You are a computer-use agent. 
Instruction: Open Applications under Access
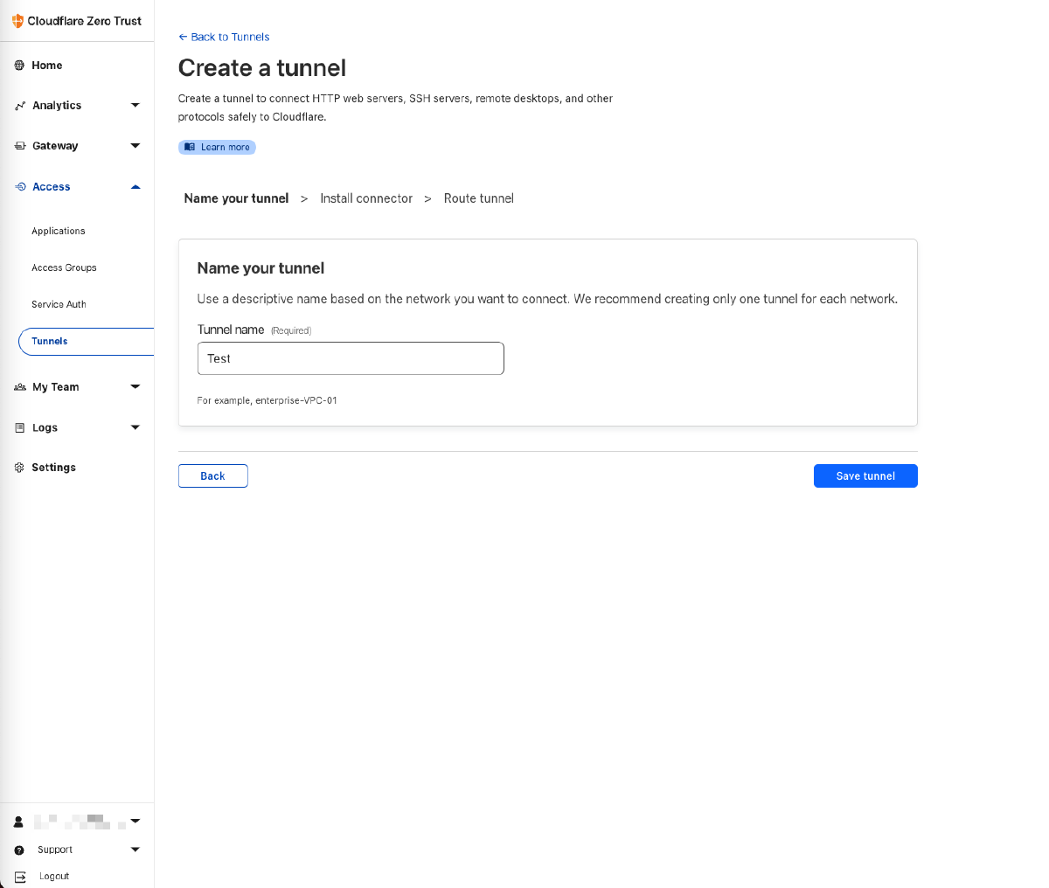click(59, 232)
